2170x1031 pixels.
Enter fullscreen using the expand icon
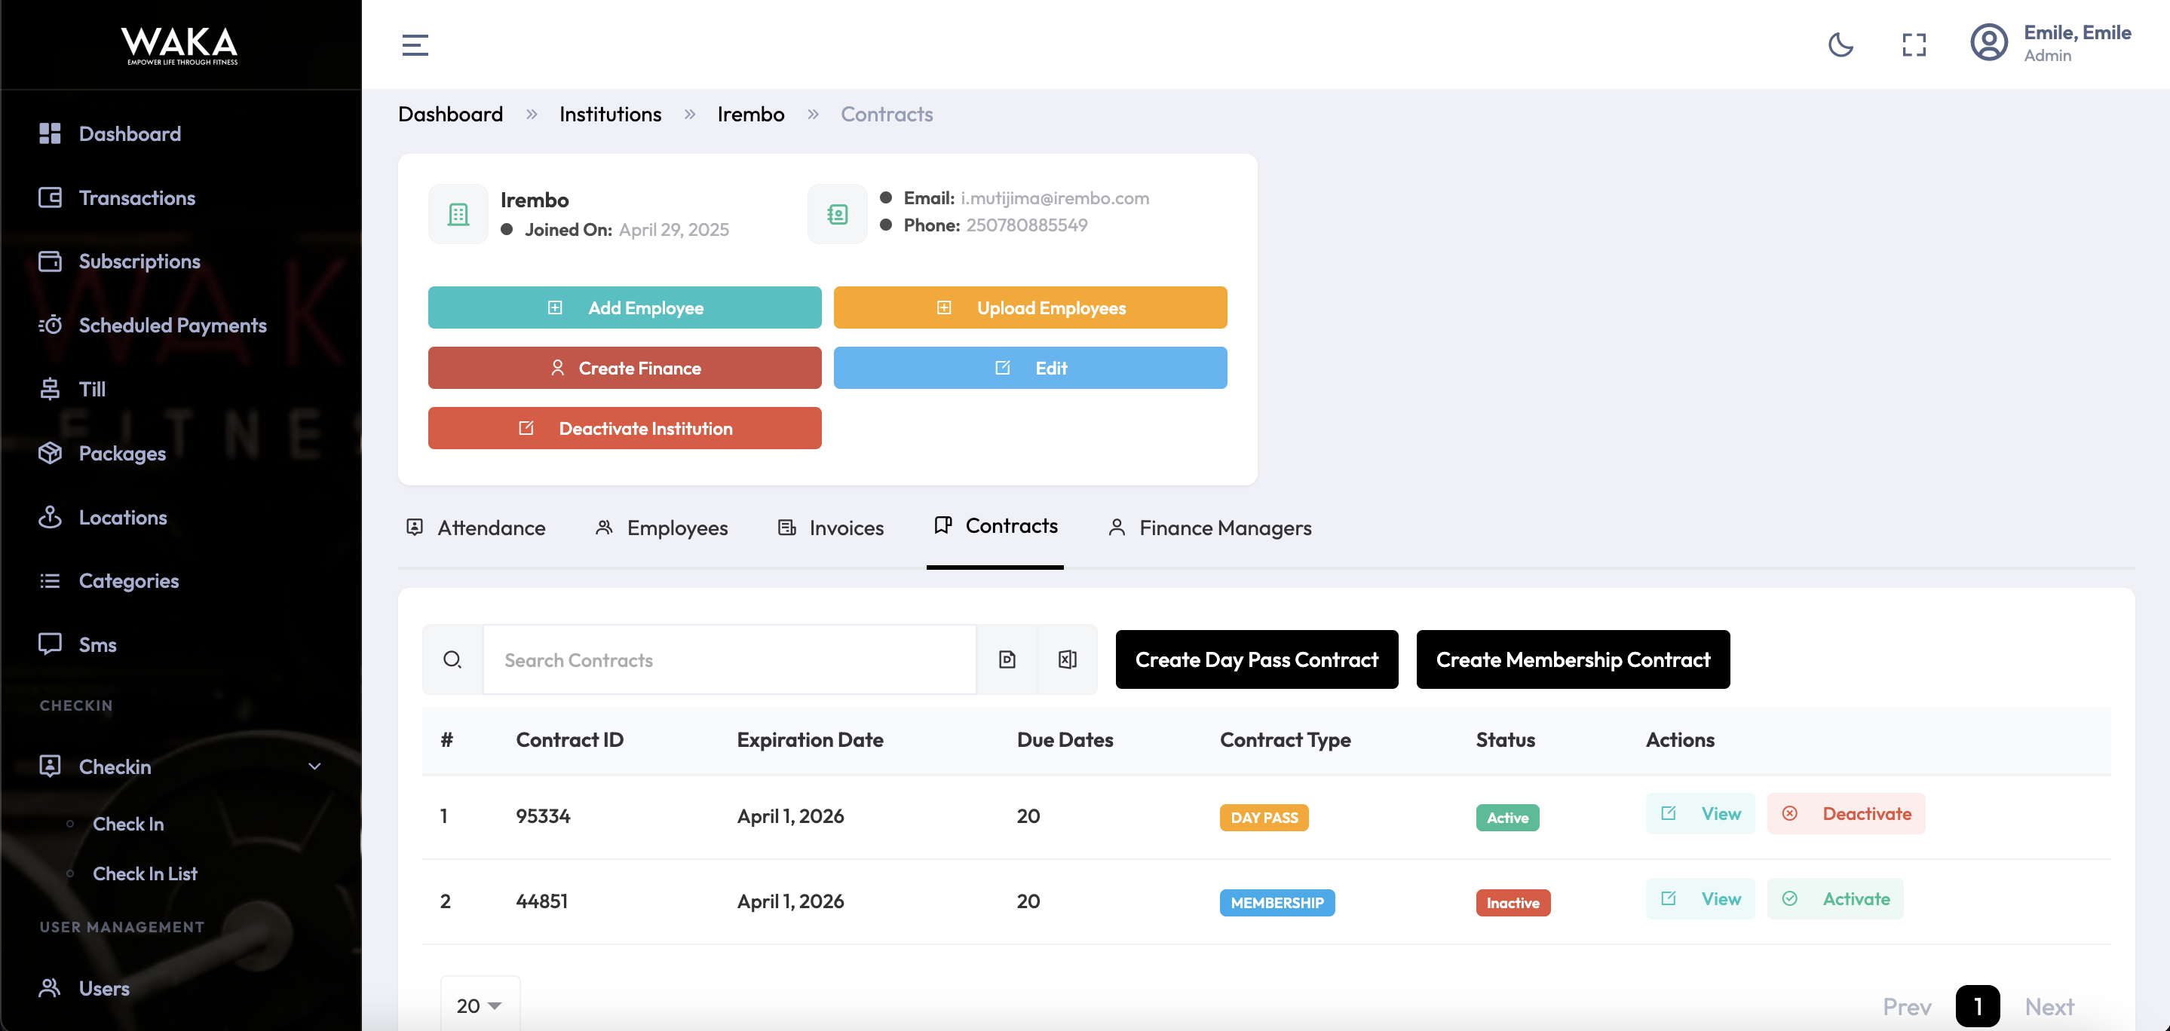coord(1914,44)
